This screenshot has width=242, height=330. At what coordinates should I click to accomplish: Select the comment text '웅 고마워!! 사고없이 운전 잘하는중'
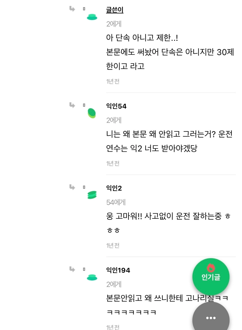(x=164, y=216)
